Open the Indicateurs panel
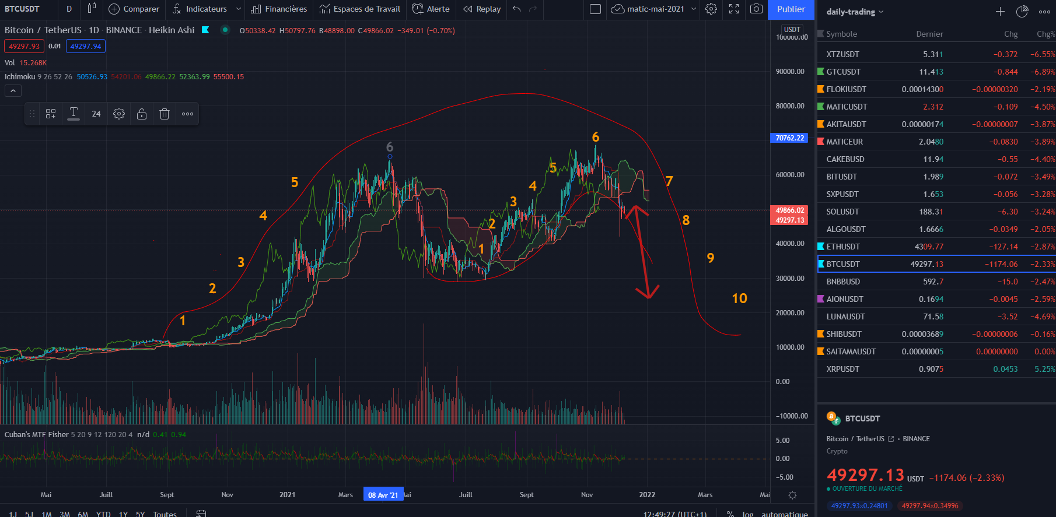This screenshot has width=1056, height=517. 200,9
